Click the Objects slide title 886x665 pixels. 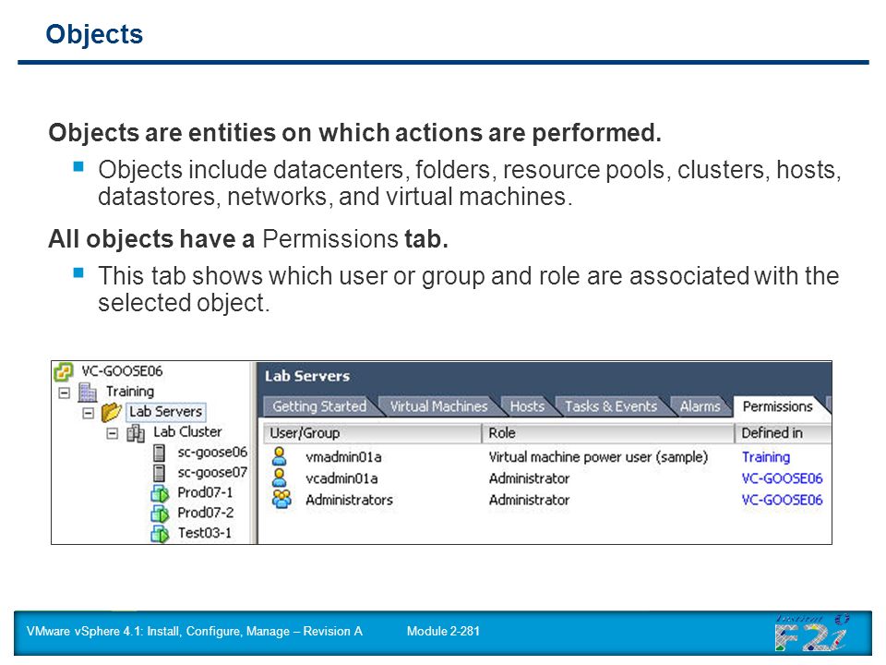click(94, 34)
